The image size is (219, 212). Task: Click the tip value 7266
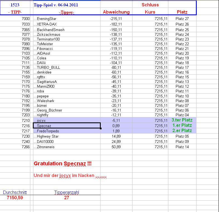click(x=15, y=147)
